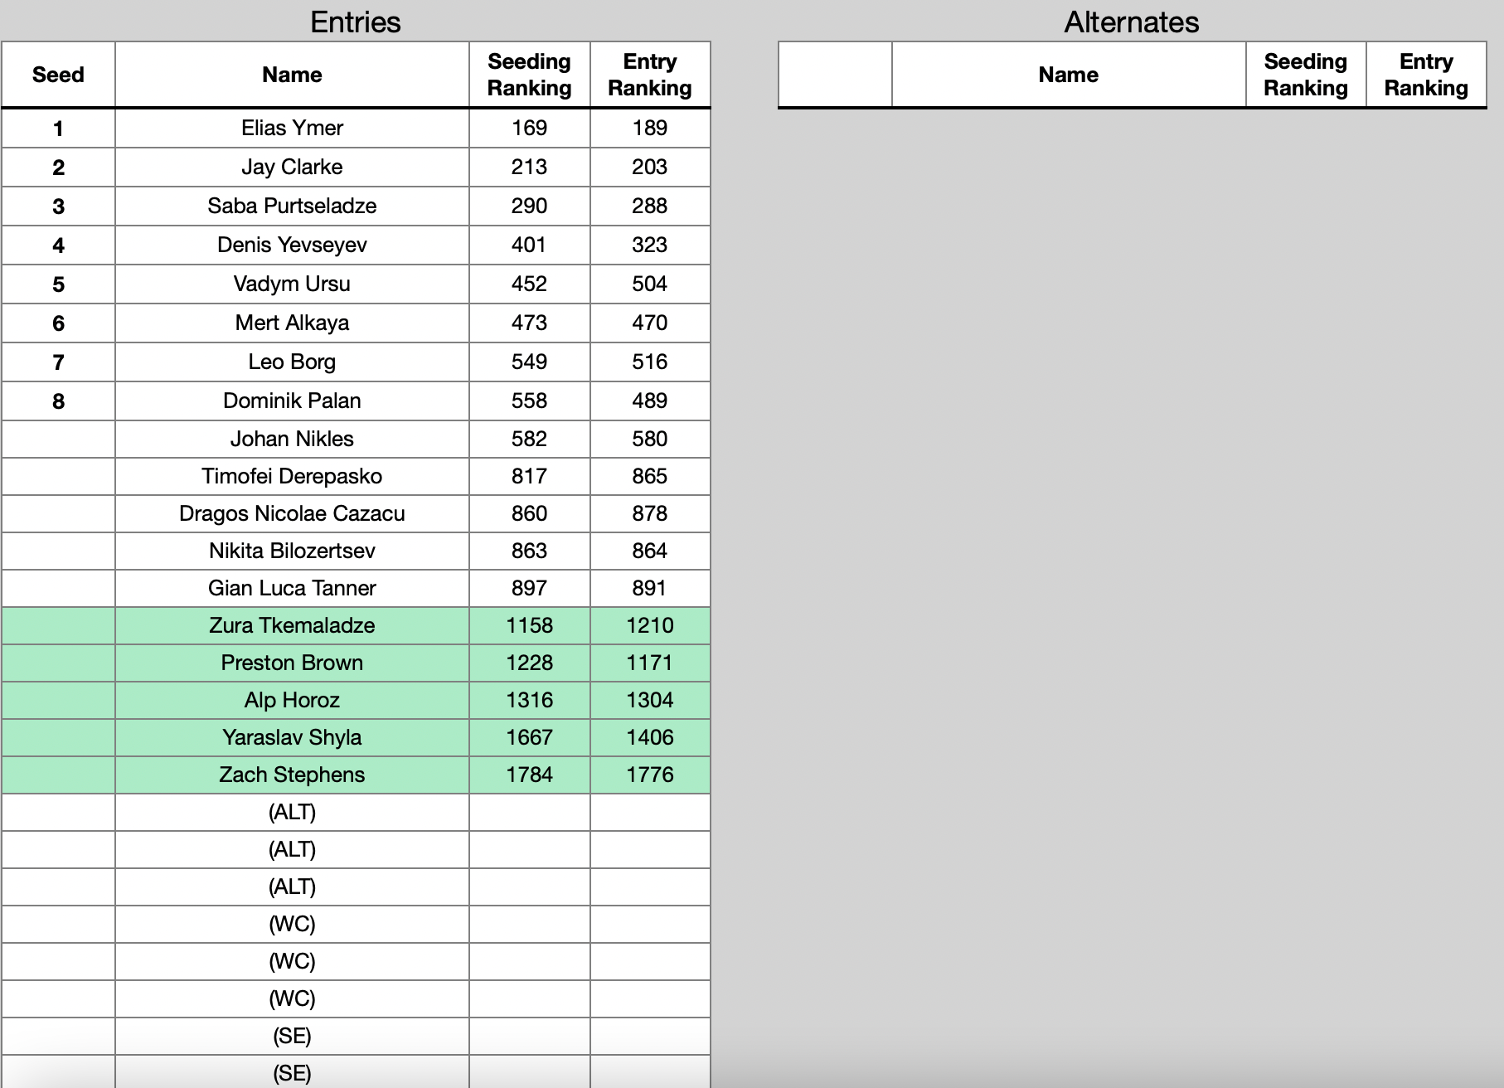
Task: Click Yaraslav Shyla's seeding ranking 1667
Action: [x=529, y=738]
